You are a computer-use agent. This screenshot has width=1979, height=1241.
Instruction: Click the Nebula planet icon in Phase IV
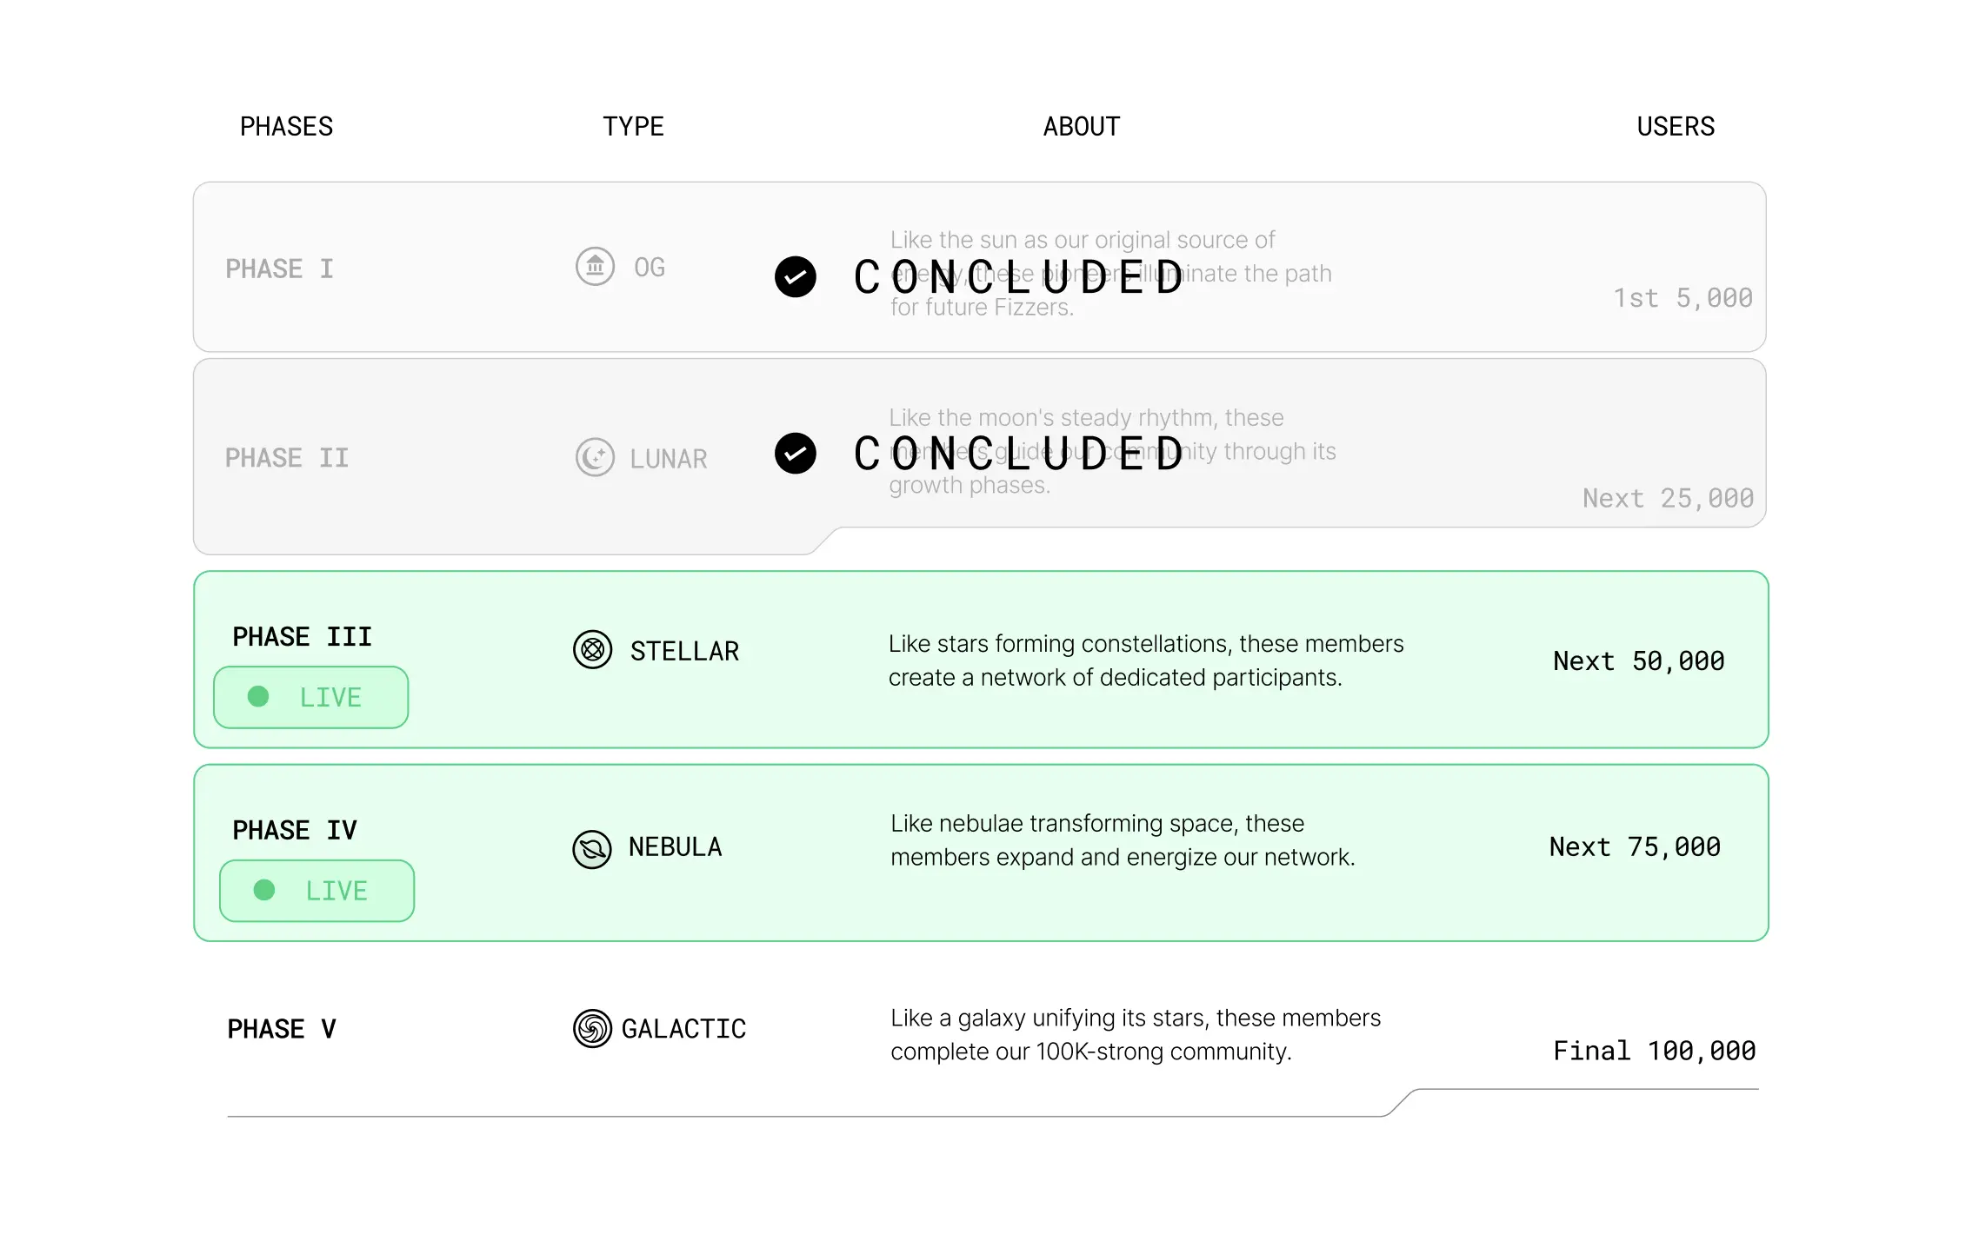pyautogui.click(x=592, y=849)
